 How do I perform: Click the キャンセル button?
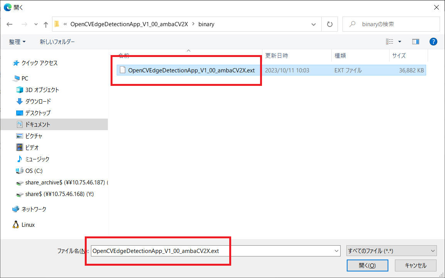click(415, 265)
